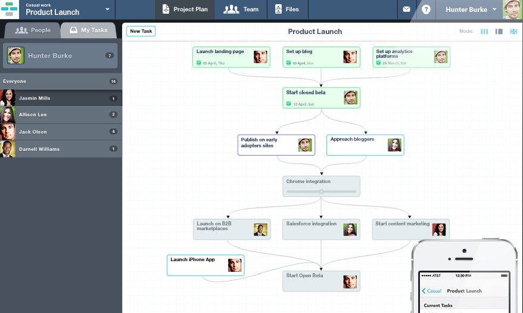Click Allison Lee's count badge 2

point(113,114)
